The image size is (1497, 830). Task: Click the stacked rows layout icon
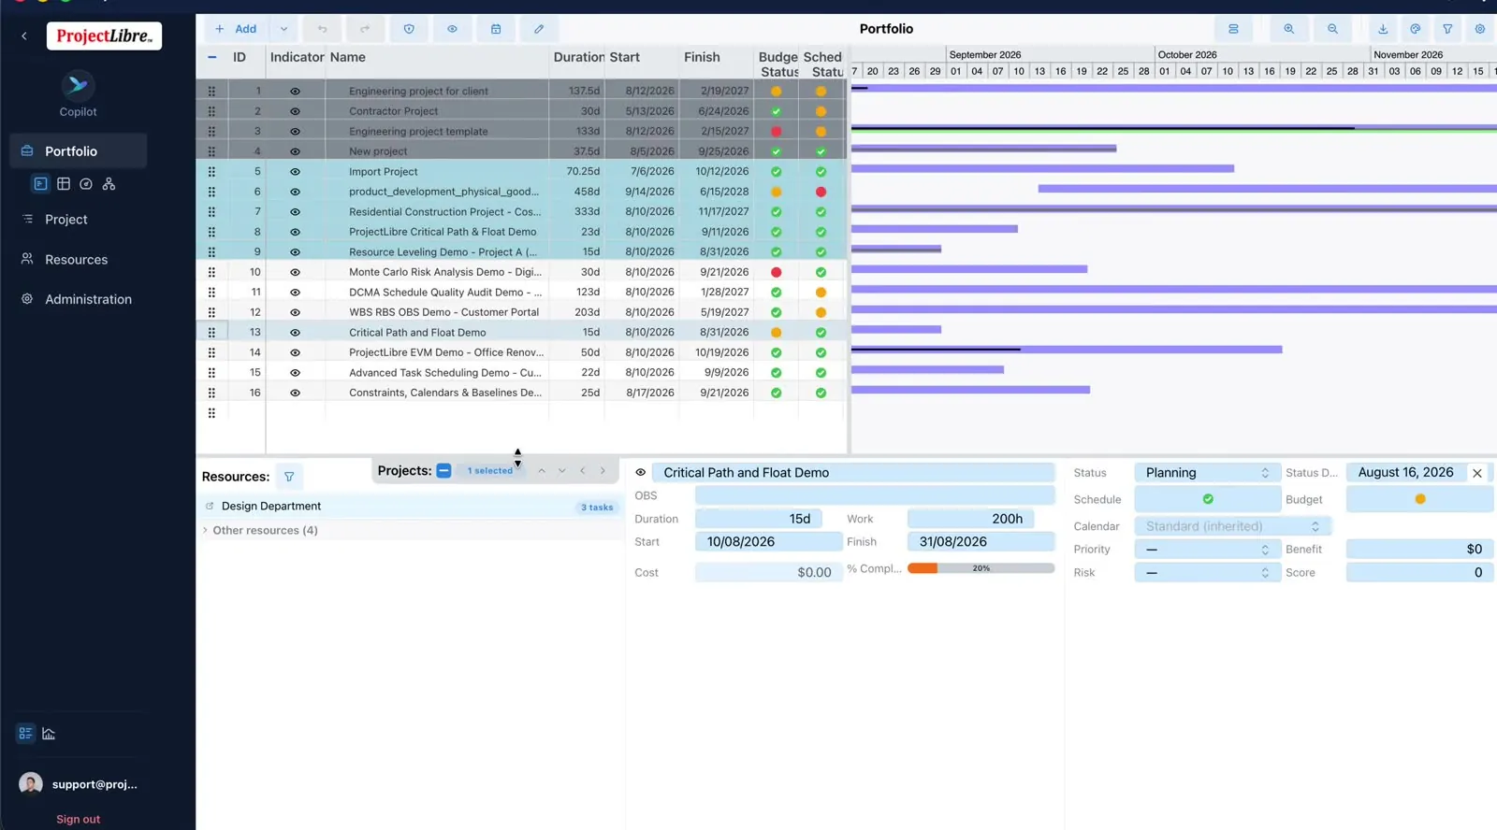coord(1233,29)
